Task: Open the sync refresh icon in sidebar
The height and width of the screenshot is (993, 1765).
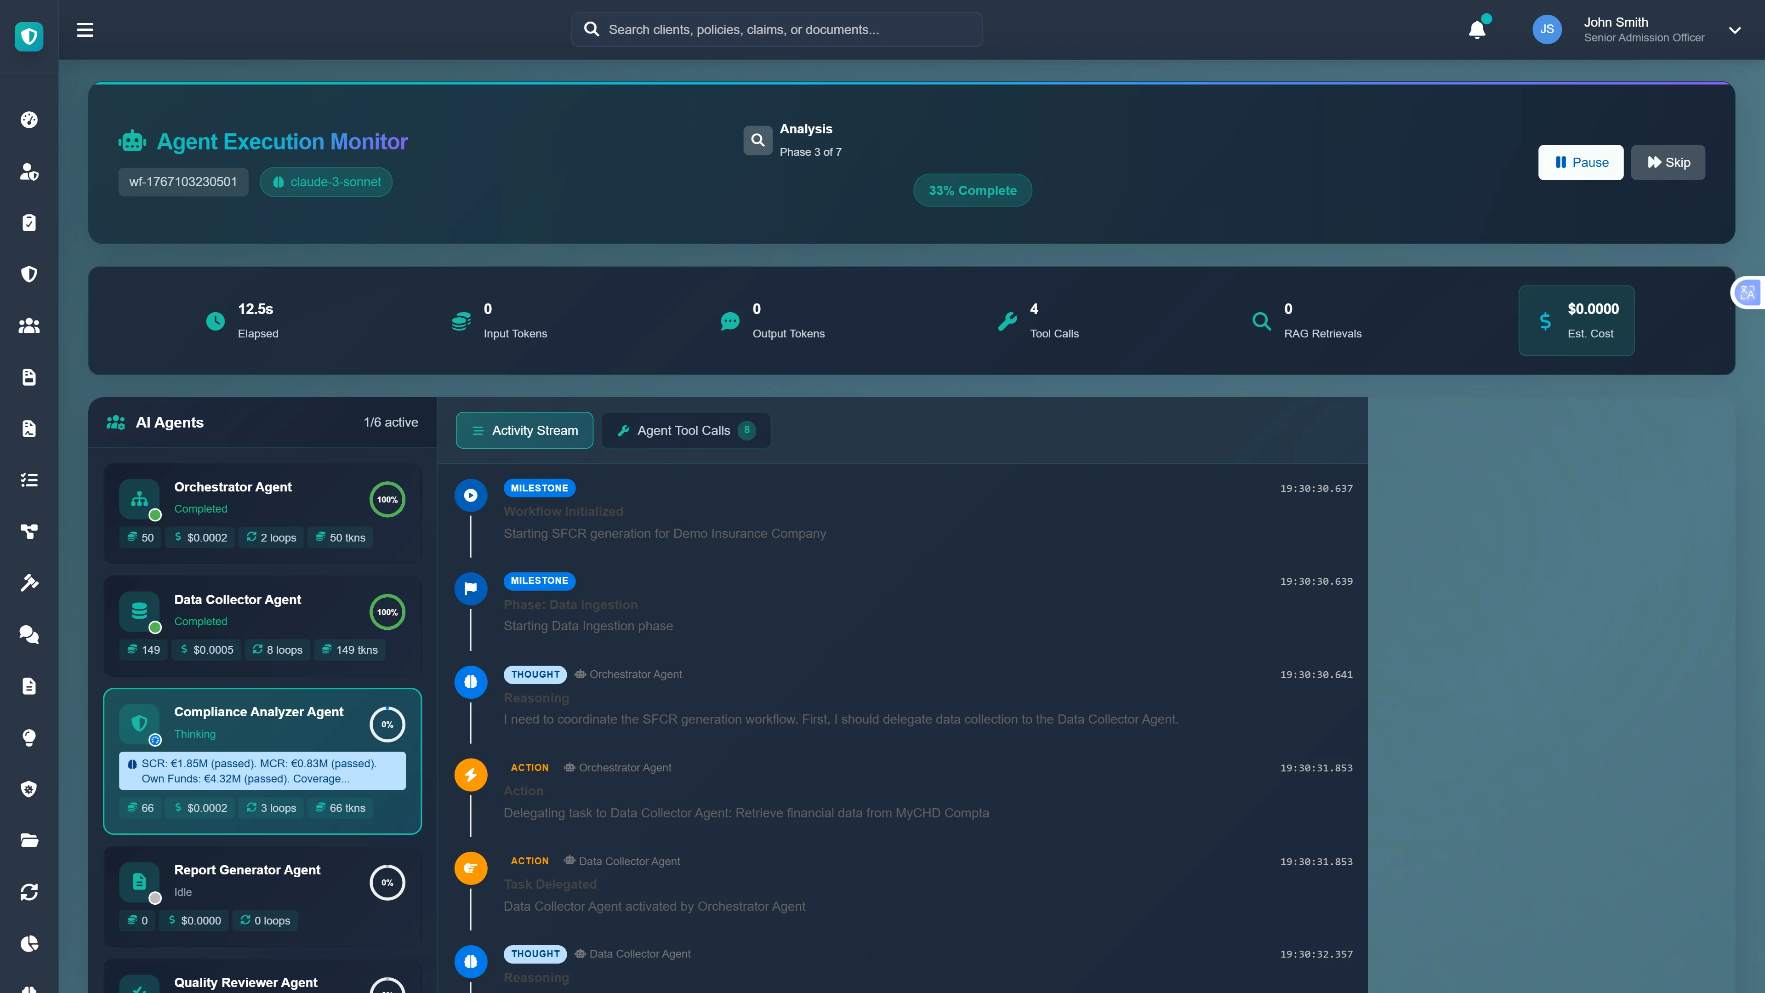Action: 29,892
